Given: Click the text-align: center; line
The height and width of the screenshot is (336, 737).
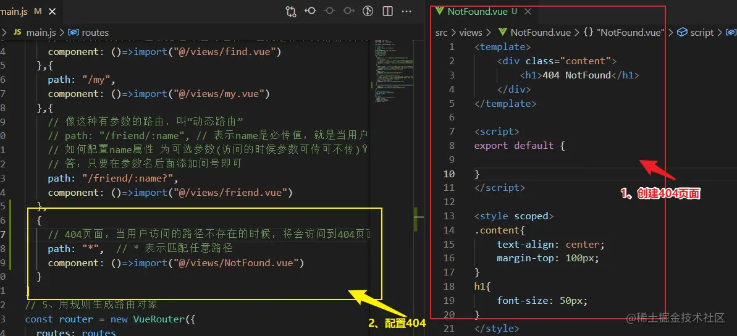Looking at the screenshot, I should [x=550, y=244].
